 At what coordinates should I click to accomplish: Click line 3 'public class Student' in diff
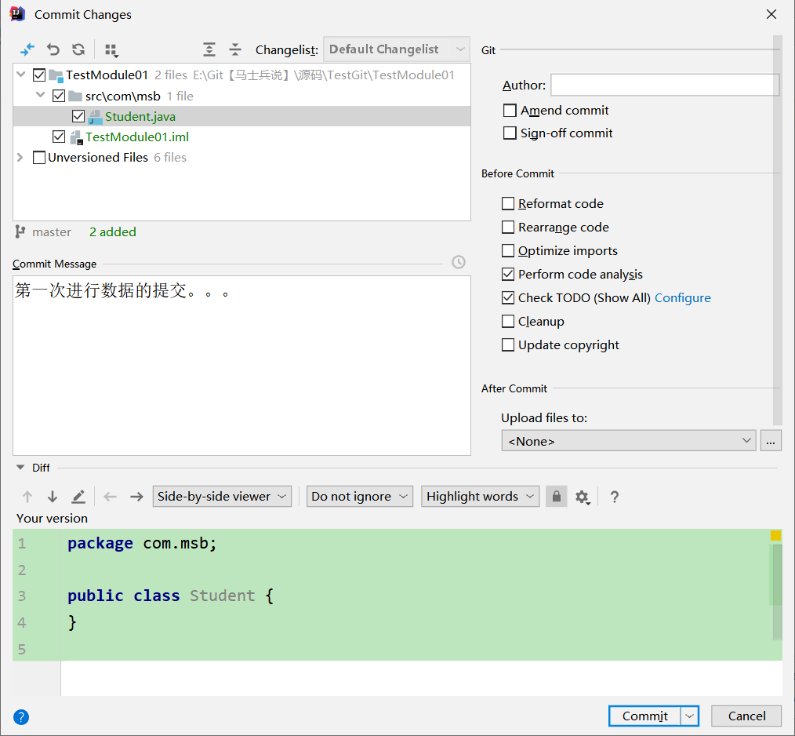(170, 596)
